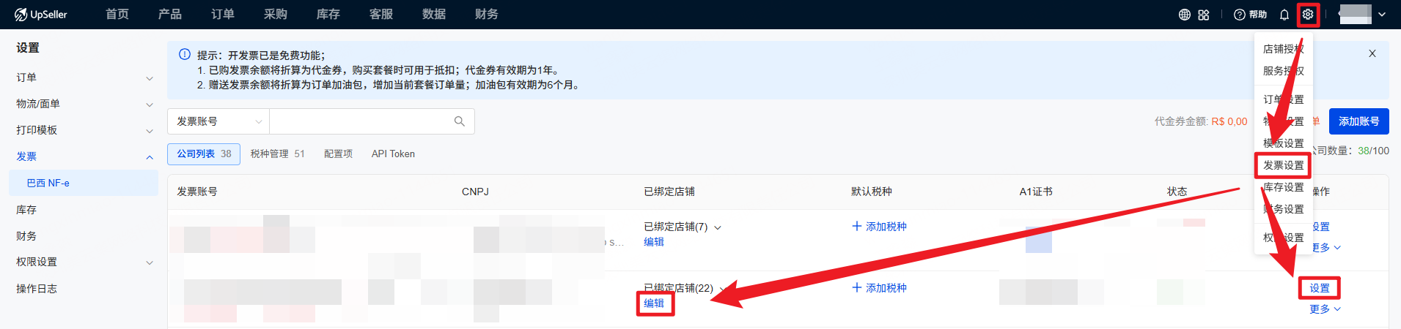This screenshot has height=329, width=1401.
Task: Click the UpSeller logo icon
Action: click(x=21, y=15)
